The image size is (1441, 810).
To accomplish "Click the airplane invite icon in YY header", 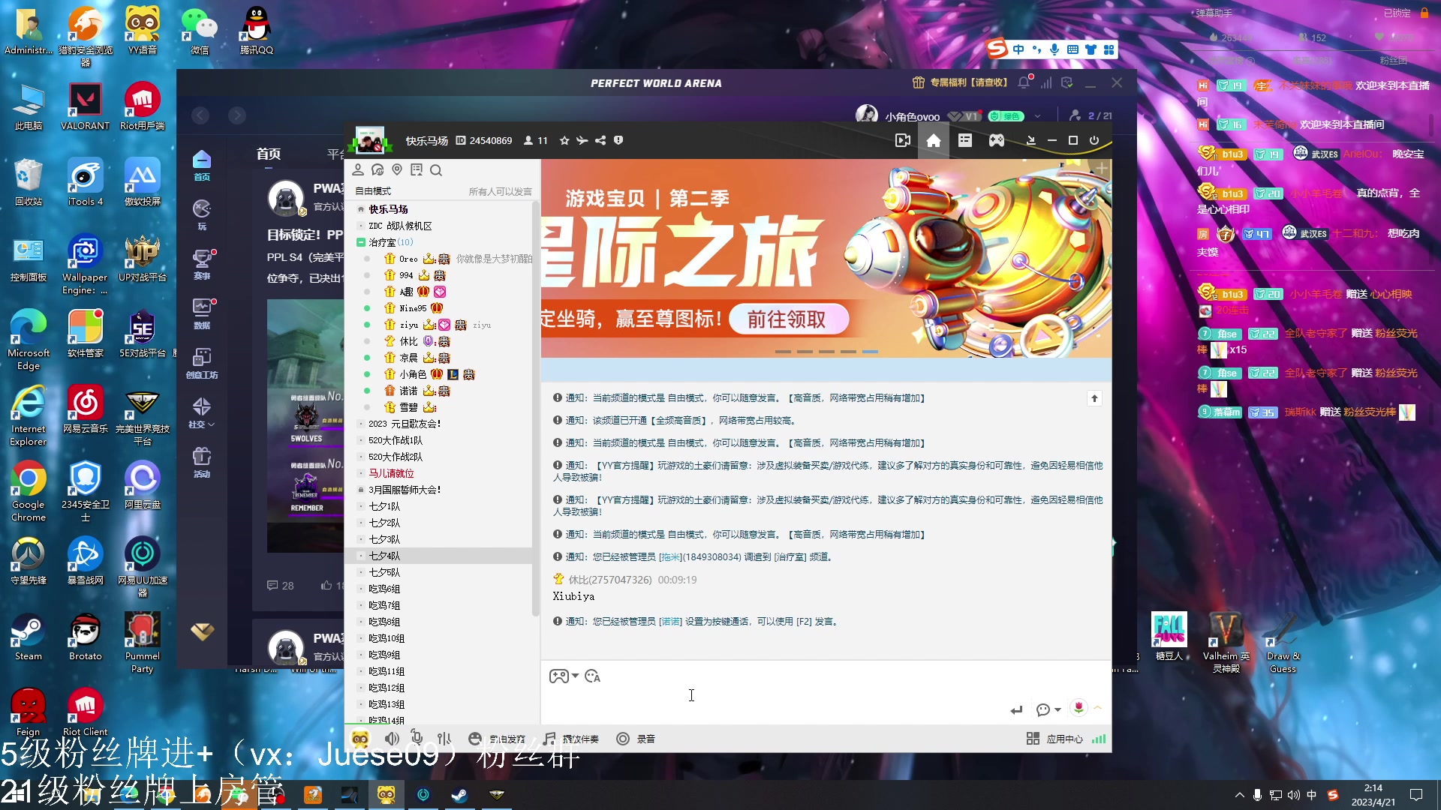I will [x=582, y=140].
